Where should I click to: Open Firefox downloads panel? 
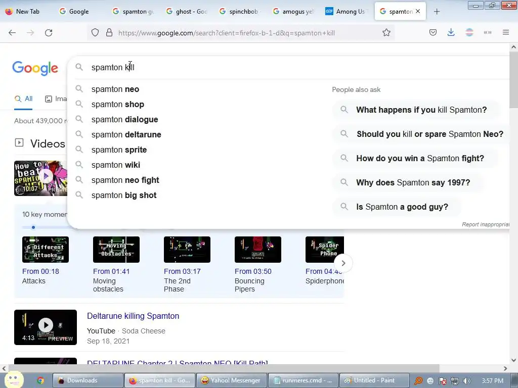pyautogui.click(x=451, y=33)
